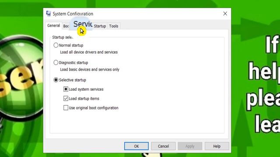280x157 pixels.
Task: Open Help for System Configuration
Action: pyautogui.click(x=217, y=146)
